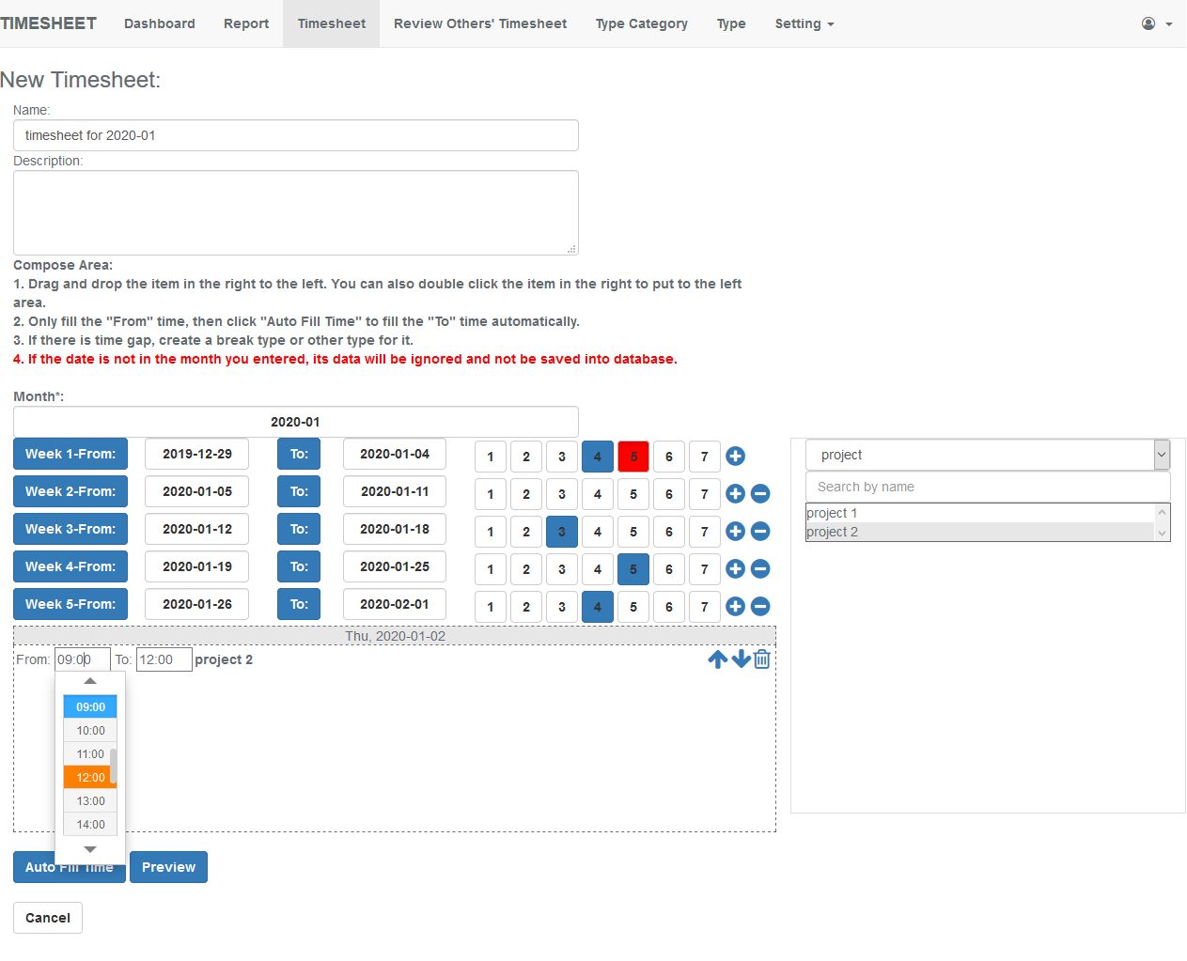
Task: Open the Timesheet tab
Action: tap(332, 23)
